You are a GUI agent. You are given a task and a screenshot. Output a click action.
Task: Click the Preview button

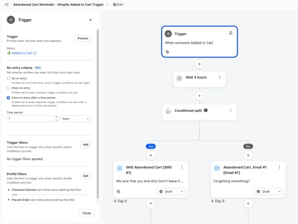[x=83, y=38]
